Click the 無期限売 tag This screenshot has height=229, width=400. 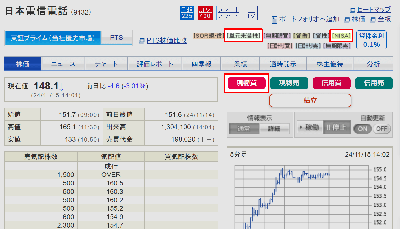coord(337,46)
